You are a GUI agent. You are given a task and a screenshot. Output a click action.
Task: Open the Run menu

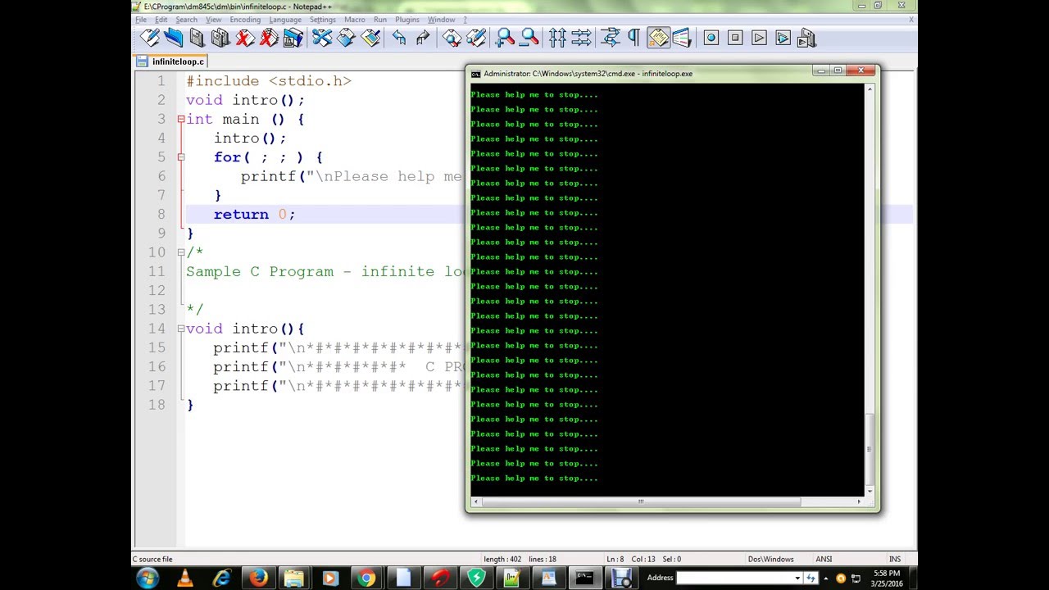click(x=380, y=20)
